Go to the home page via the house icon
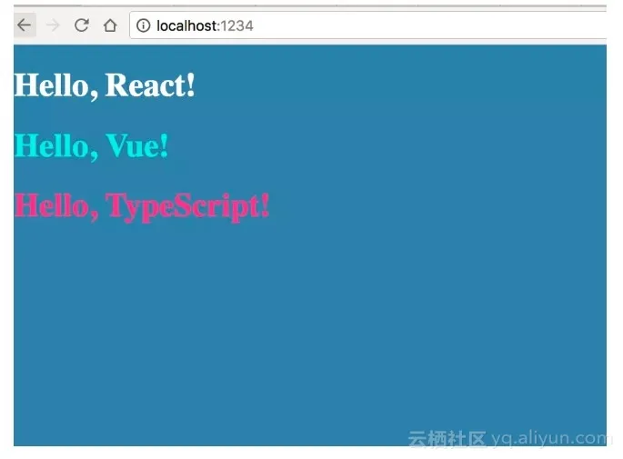Viewport: 623px width, 459px height. (110, 25)
